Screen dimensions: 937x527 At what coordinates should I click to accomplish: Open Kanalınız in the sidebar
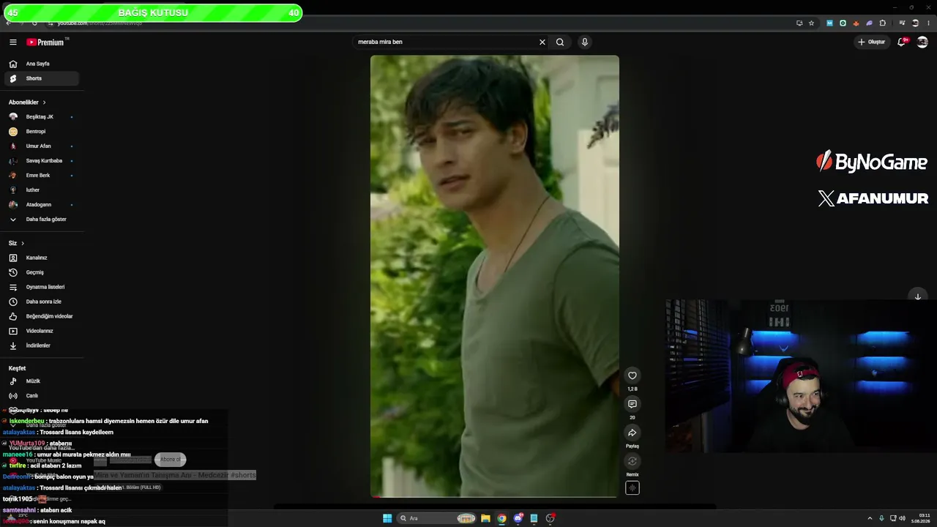tap(42, 258)
